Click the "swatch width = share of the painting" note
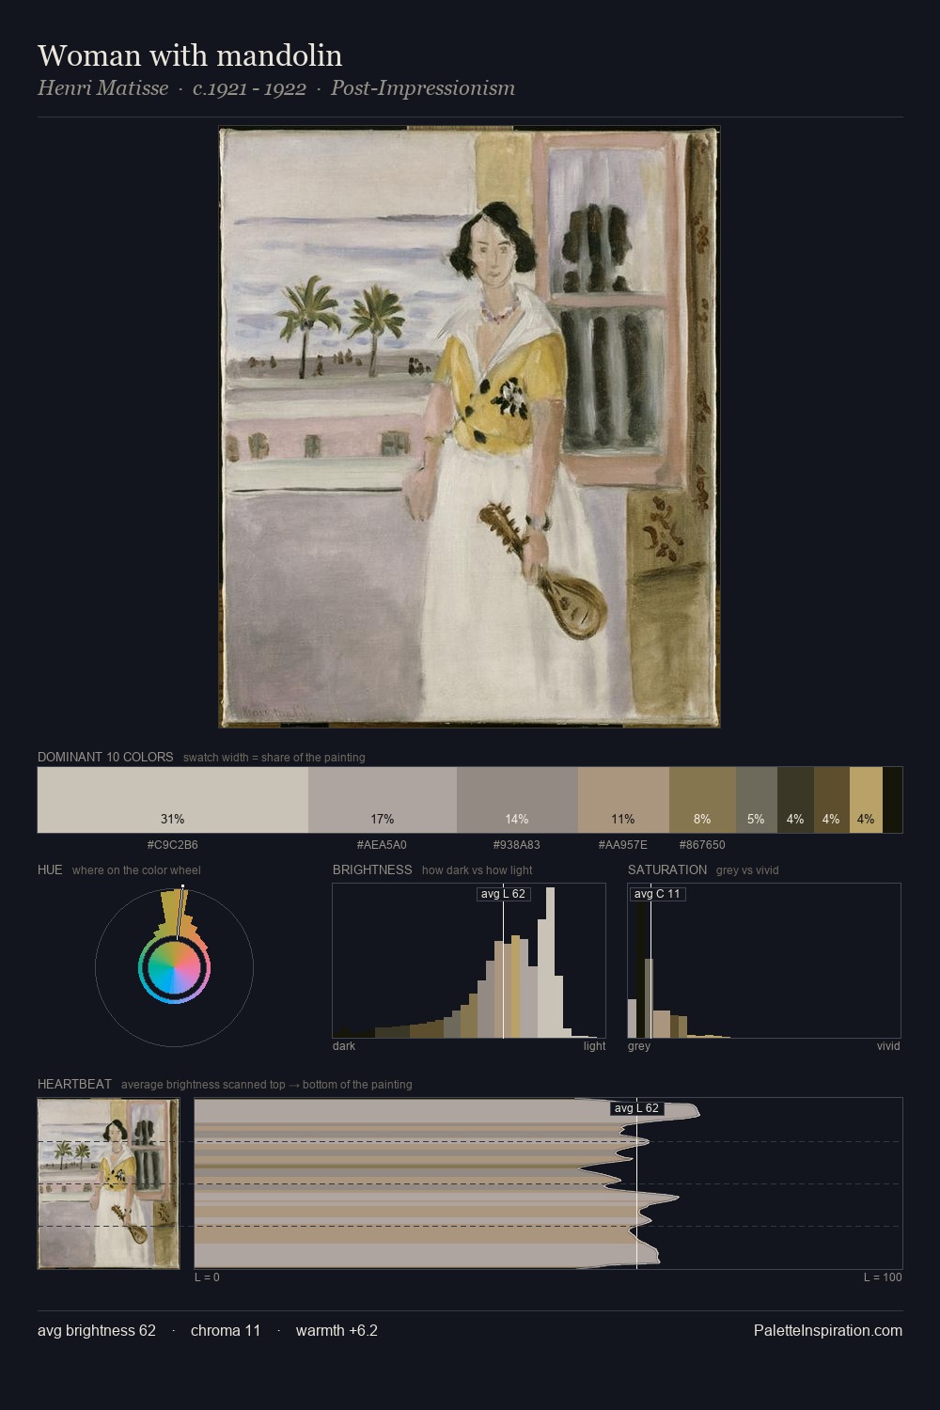 click(274, 757)
